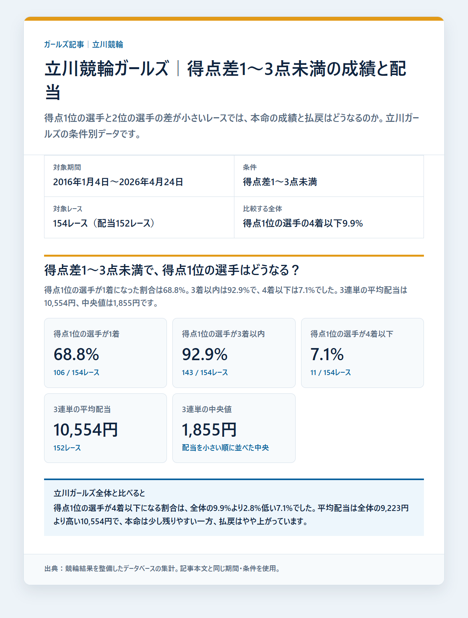Select the 条件 label
Viewport: 468px width, 618px height.
(250, 167)
